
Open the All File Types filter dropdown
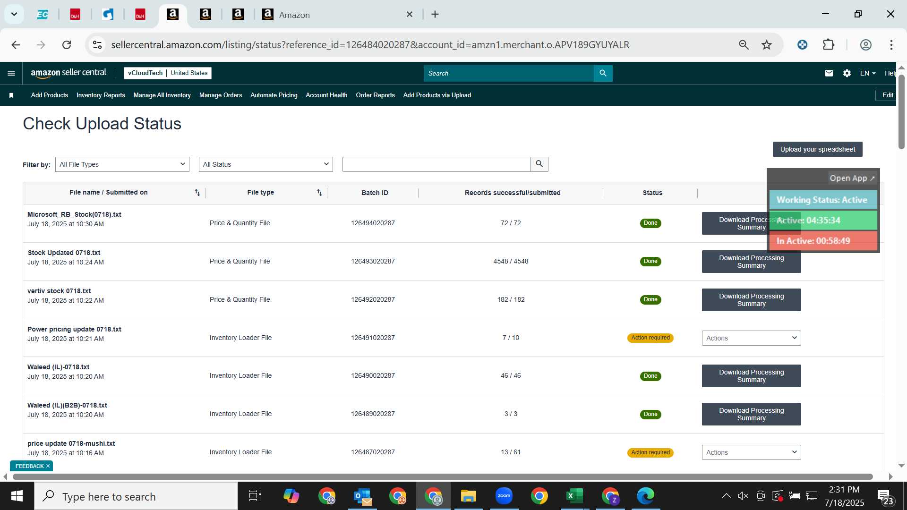[122, 164]
